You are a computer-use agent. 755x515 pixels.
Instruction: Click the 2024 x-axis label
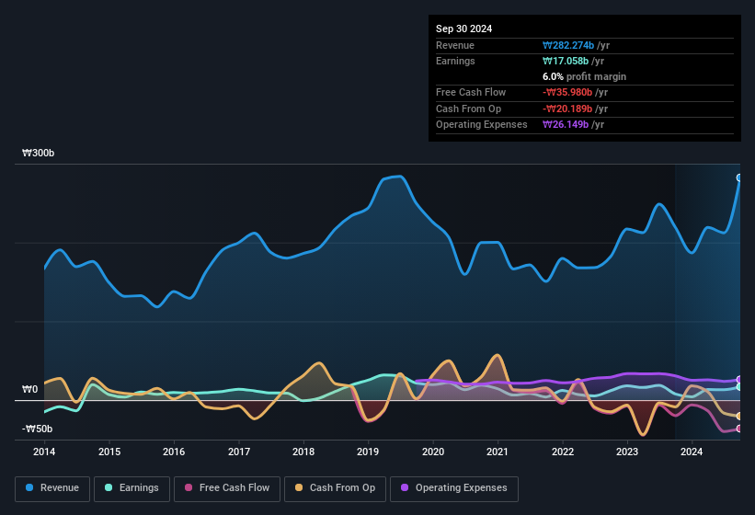click(x=692, y=452)
